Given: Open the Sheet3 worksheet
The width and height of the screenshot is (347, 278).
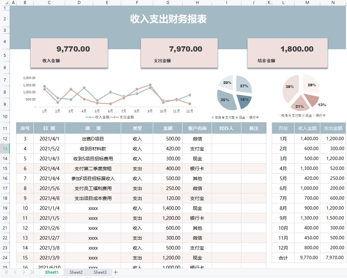Looking at the screenshot, I should tap(100, 272).
